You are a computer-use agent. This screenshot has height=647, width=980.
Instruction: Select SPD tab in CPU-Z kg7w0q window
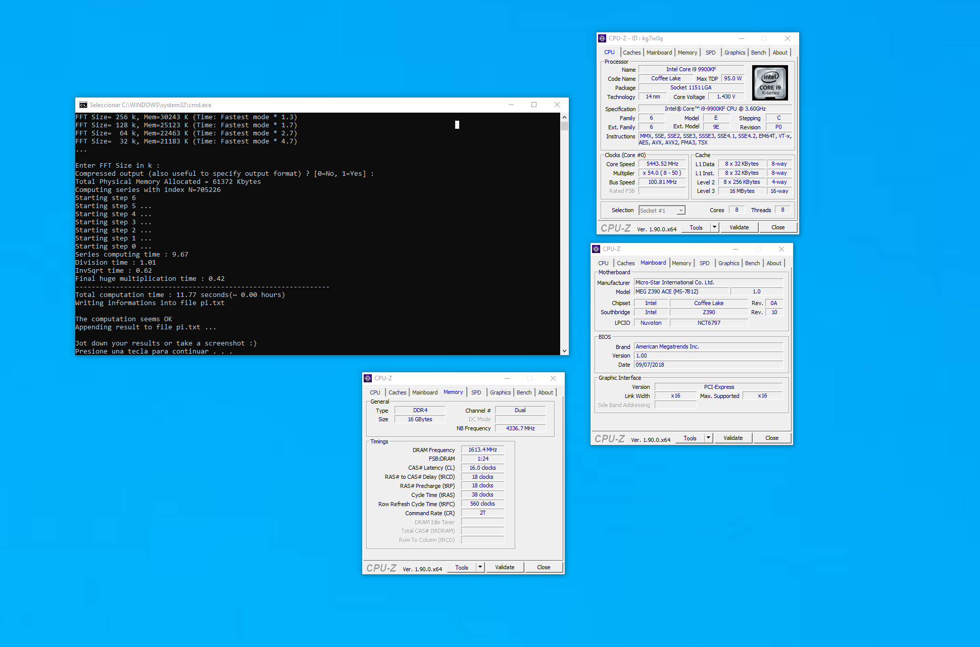tap(711, 53)
